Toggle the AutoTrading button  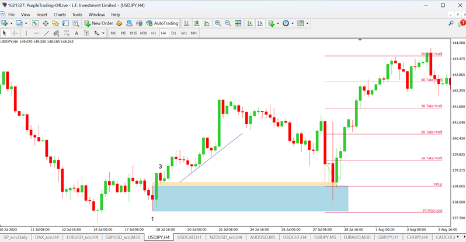click(x=162, y=23)
